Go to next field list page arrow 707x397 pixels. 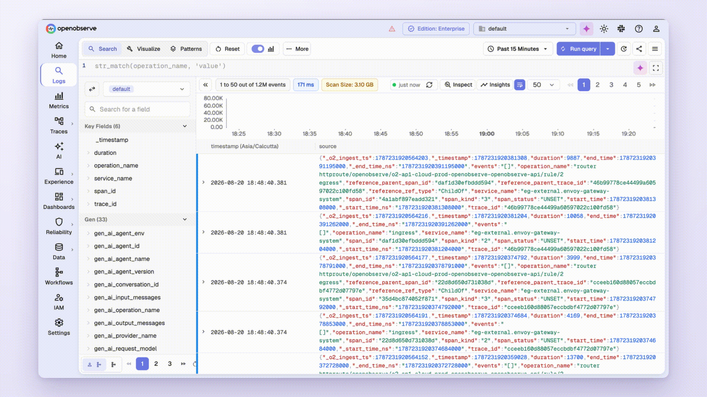point(183,364)
